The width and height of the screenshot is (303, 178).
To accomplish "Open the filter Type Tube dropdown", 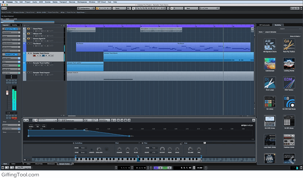I will tap(154, 148).
